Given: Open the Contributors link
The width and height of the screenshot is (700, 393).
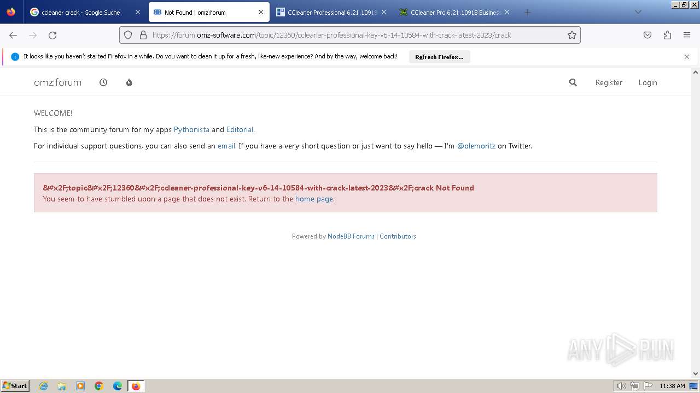Looking at the screenshot, I should (x=398, y=236).
